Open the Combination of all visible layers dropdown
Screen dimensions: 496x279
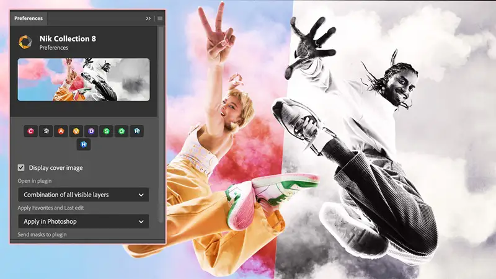click(83, 195)
